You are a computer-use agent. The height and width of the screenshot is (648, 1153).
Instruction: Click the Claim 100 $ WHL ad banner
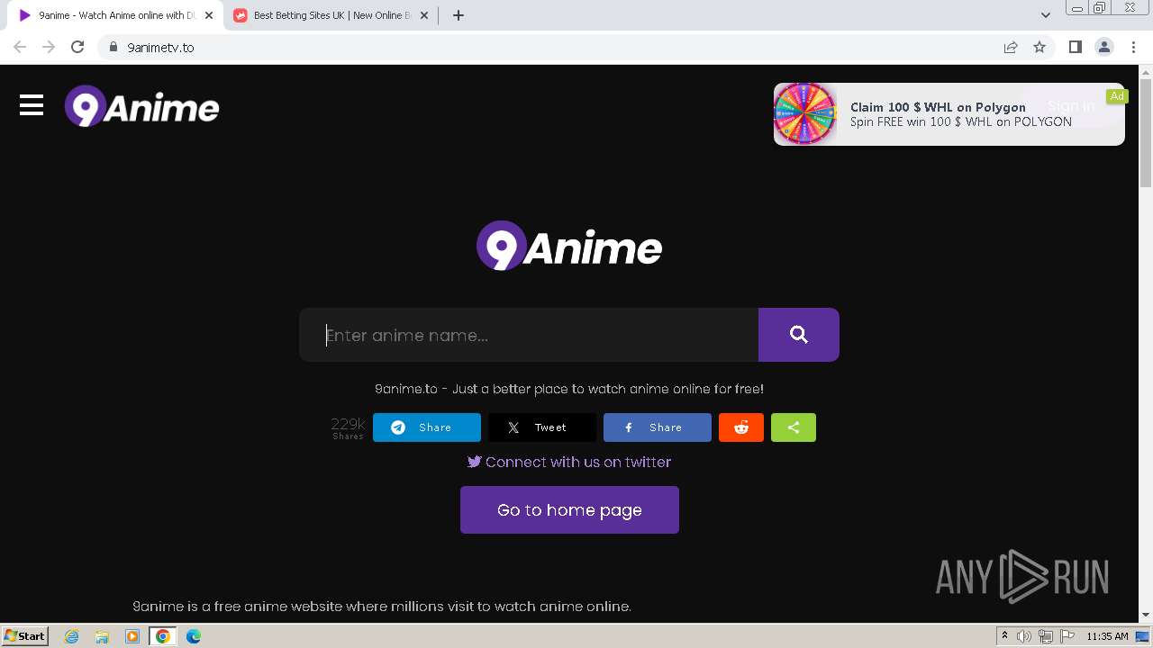949,114
